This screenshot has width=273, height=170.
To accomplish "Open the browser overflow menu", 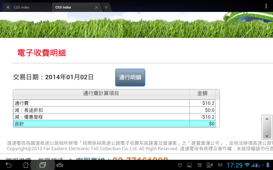I will tap(266, 6).
